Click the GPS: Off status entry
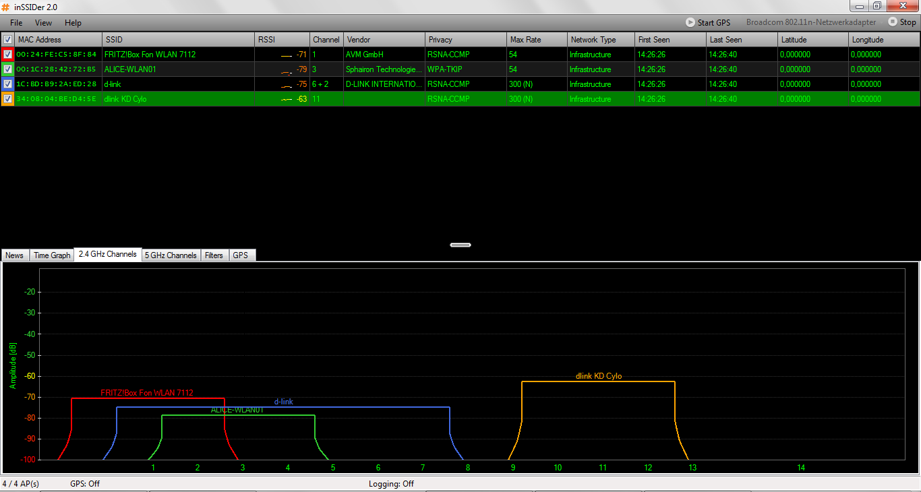Viewport: 921px width, 492px height. 85,484
